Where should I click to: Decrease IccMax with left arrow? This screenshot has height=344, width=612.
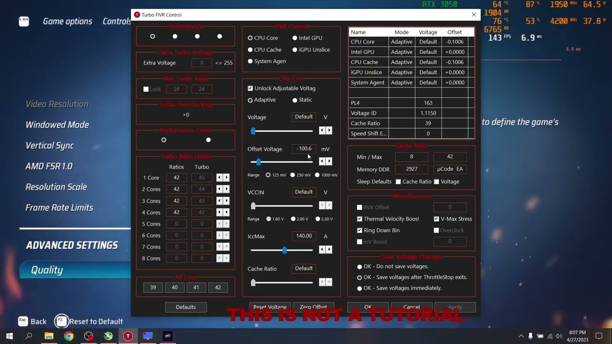(x=322, y=249)
